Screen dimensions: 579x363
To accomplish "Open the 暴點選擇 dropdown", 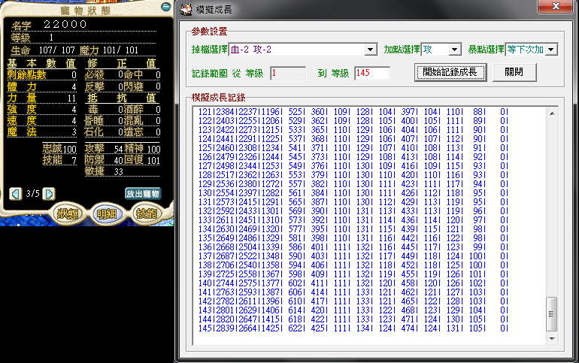I will pyautogui.click(x=551, y=50).
